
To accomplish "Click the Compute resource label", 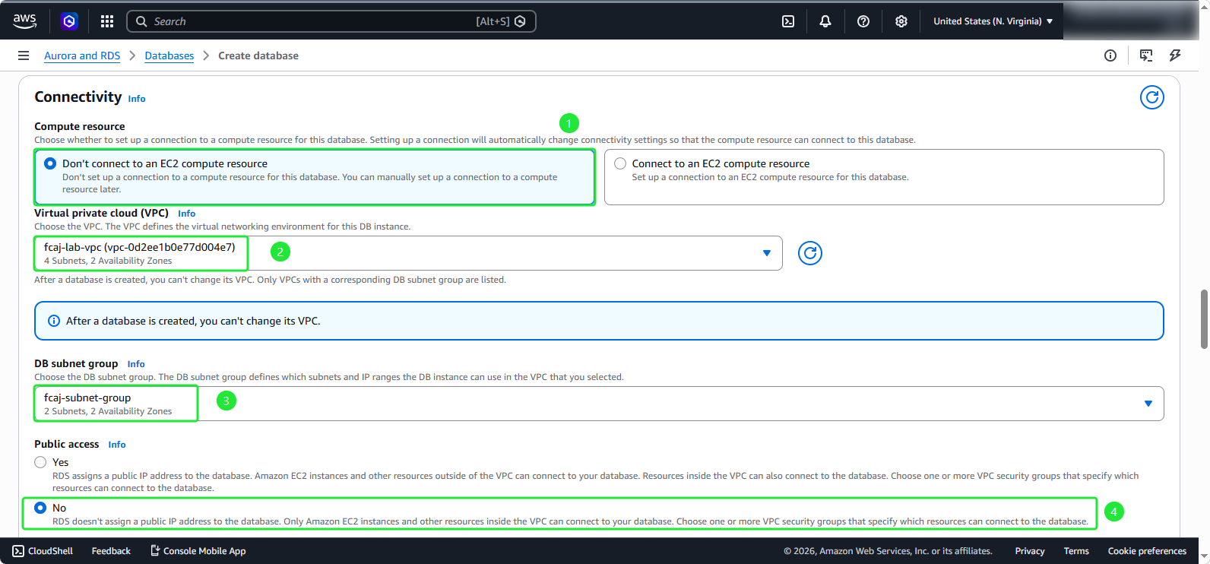I will (x=80, y=126).
